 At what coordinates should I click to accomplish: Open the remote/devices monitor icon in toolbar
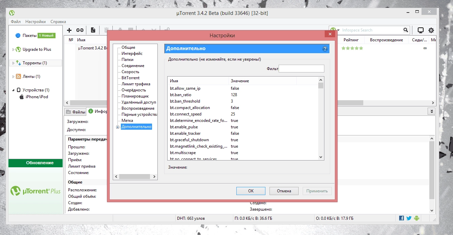point(420,30)
